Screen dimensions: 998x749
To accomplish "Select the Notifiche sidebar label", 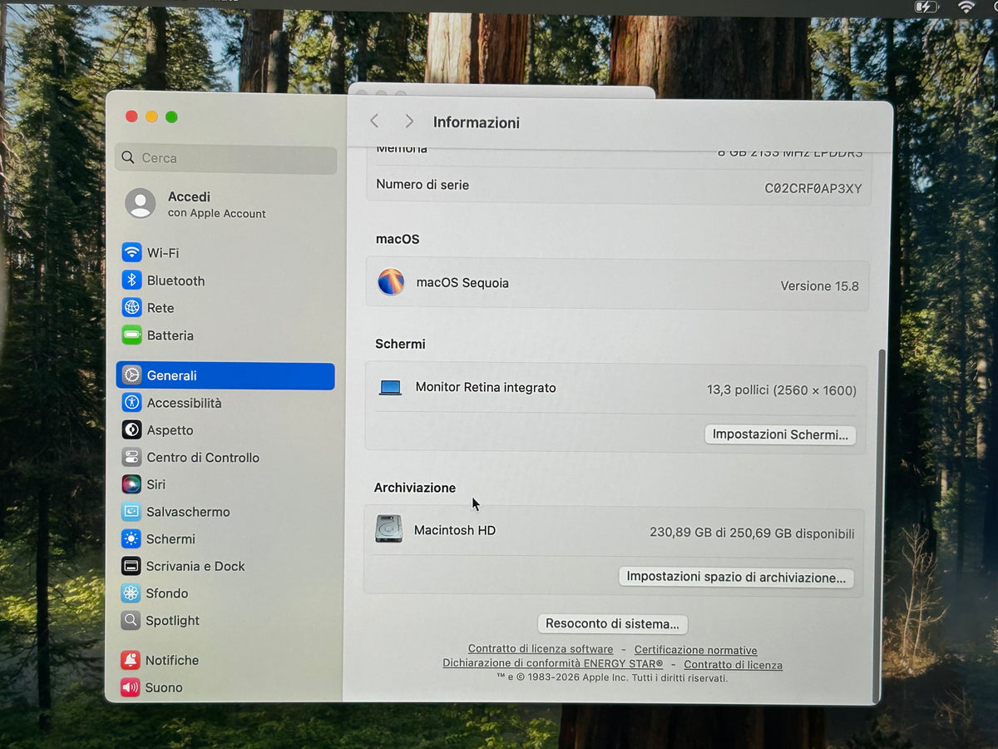I will (x=172, y=660).
